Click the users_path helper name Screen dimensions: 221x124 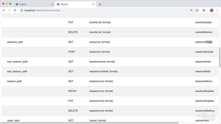pos(13,121)
